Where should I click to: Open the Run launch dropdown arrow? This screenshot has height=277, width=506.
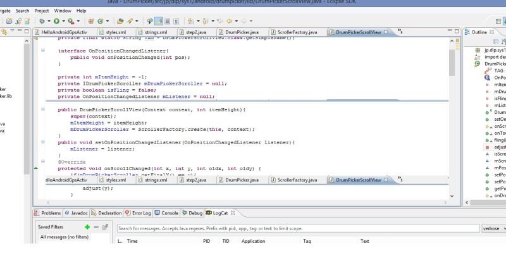pos(64,22)
